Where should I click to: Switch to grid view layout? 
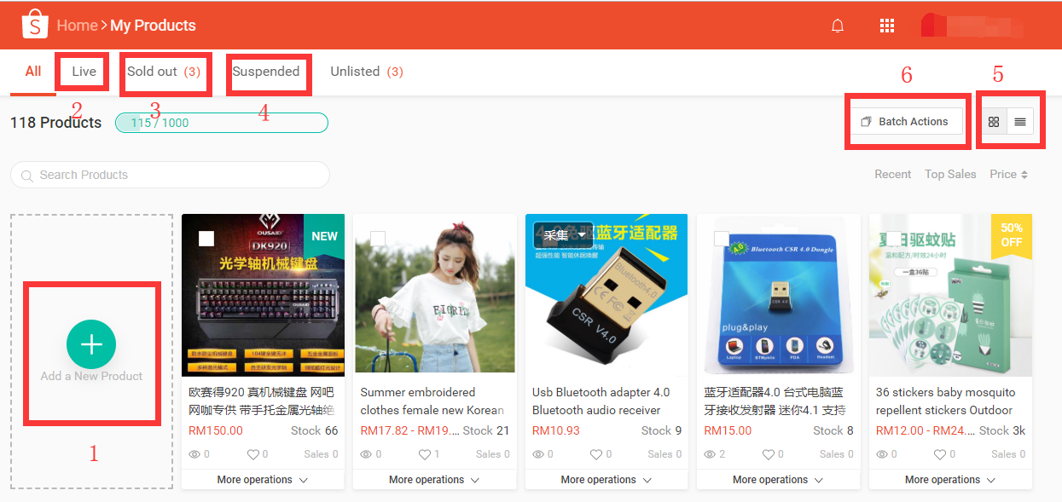pos(994,122)
